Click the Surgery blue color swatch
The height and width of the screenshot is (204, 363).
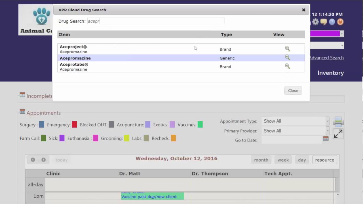41,125
